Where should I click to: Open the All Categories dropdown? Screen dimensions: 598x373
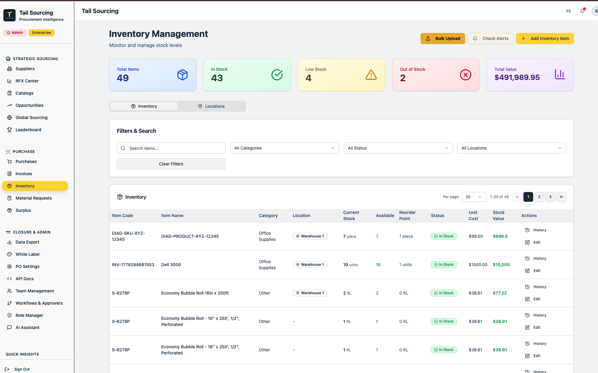[x=285, y=148]
